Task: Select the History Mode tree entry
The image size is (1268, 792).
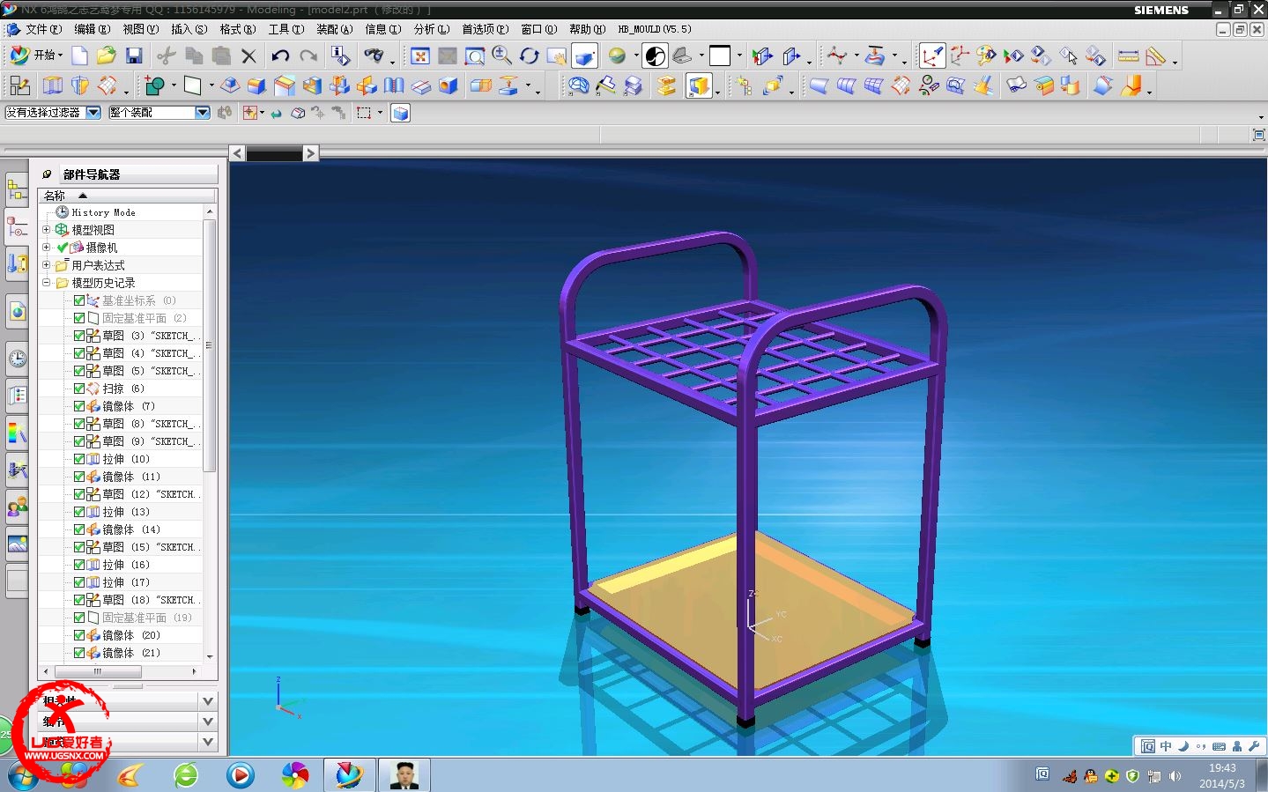Action: pos(103,212)
